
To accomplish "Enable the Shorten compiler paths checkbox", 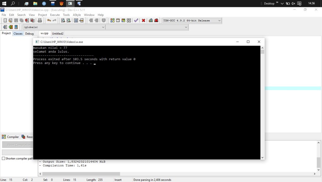I will [4, 158].
